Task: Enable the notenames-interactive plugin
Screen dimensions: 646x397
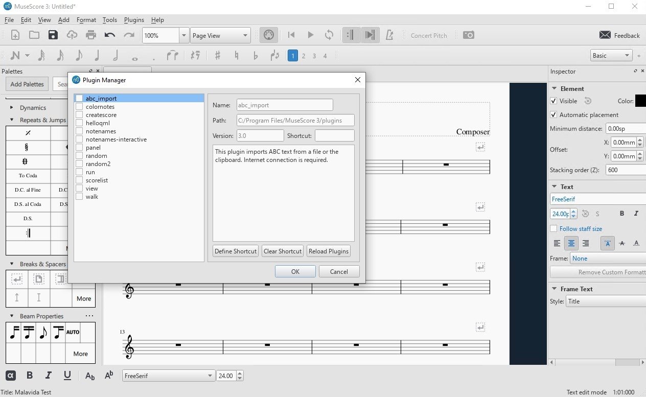Action: tap(79, 139)
